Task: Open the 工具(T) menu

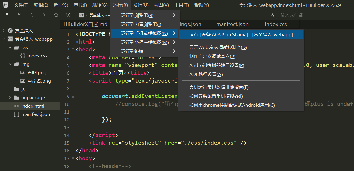Action: click(181, 5)
